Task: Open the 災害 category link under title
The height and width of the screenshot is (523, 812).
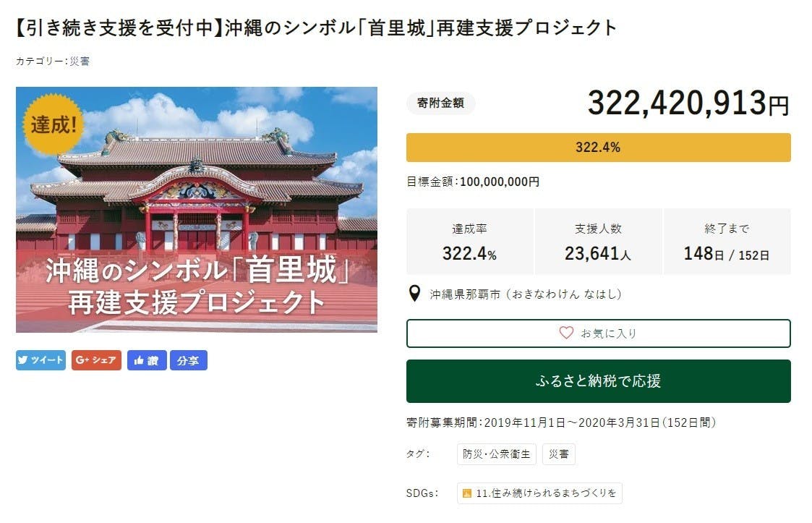Action: [x=80, y=61]
